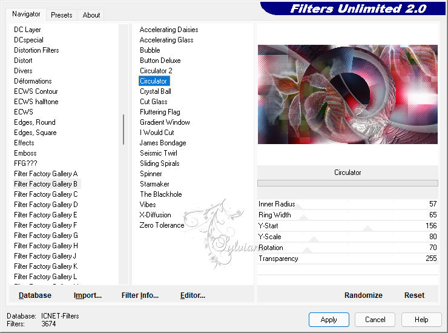The width and height of the screenshot is (448, 333).
Task: Choose the Seismic Twirl filter
Action: click(159, 153)
